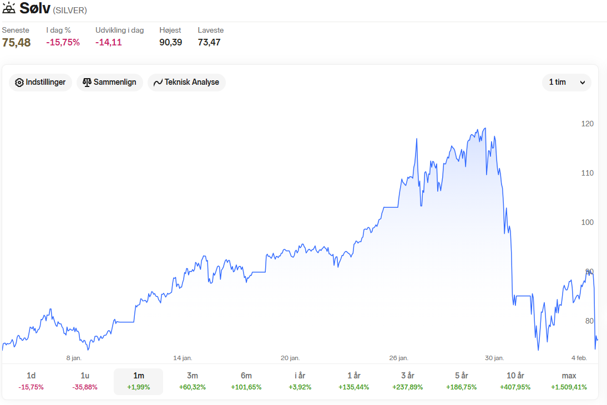Image resolution: width=607 pixels, height=405 pixels.
Task: Open the 1 tim interval dropdown
Action: (x=566, y=83)
